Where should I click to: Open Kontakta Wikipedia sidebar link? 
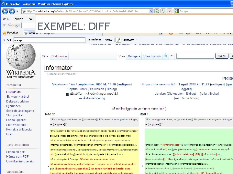click(x=19, y=130)
